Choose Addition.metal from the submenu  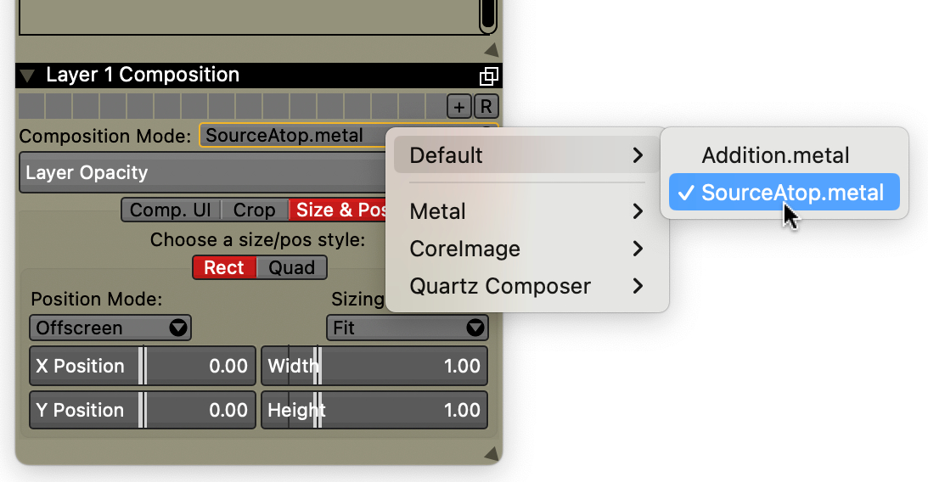[x=775, y=155]
